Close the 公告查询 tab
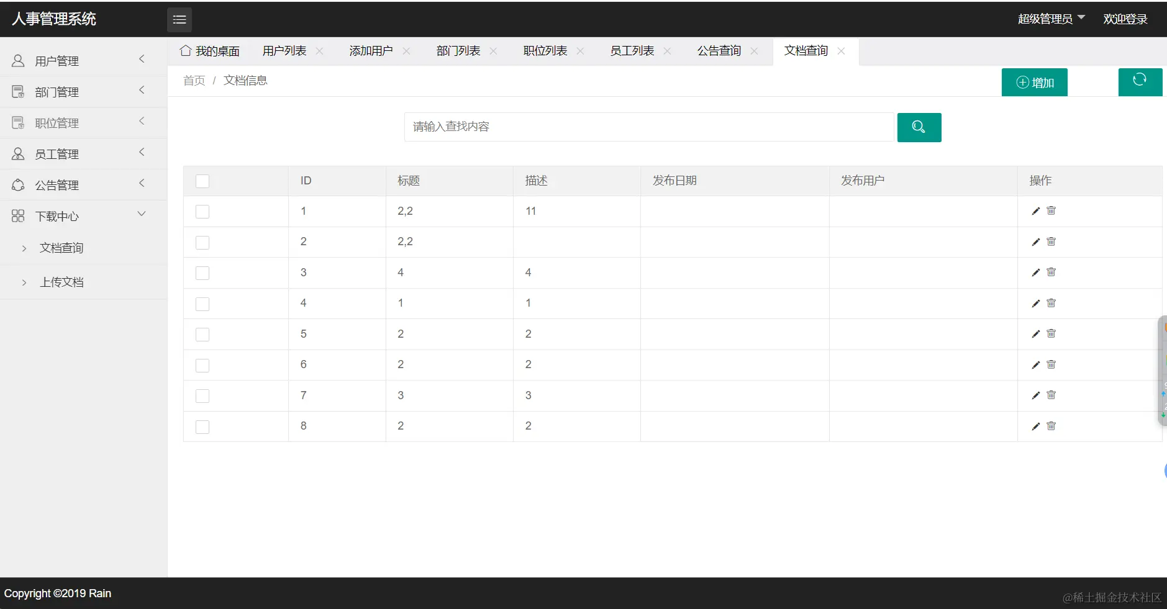Screen dimensions: 1167x609 click(x=754, y=51)
